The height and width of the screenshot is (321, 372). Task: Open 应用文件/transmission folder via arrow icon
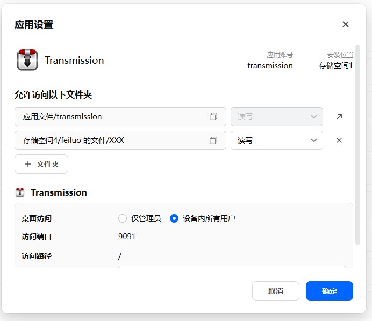click(339, 117)
